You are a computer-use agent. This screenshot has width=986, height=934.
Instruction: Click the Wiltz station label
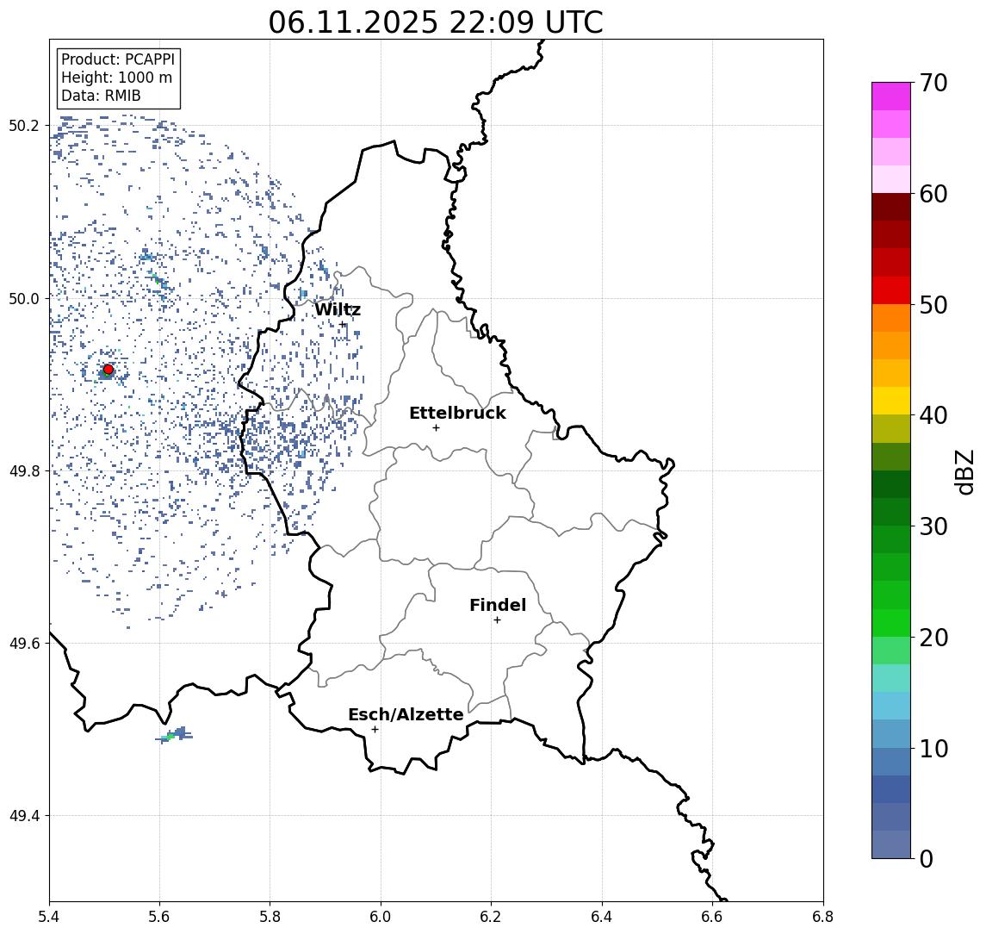pyautogui.click(x=338, y=309)
